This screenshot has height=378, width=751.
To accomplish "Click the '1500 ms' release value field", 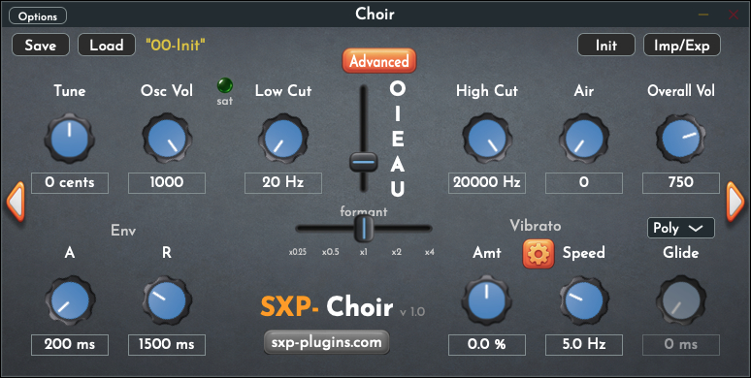I will pos(167,344).
